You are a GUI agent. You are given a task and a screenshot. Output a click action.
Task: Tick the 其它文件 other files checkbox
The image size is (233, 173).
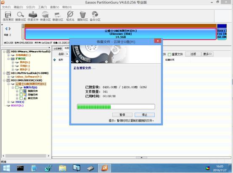tap(21, 98)
